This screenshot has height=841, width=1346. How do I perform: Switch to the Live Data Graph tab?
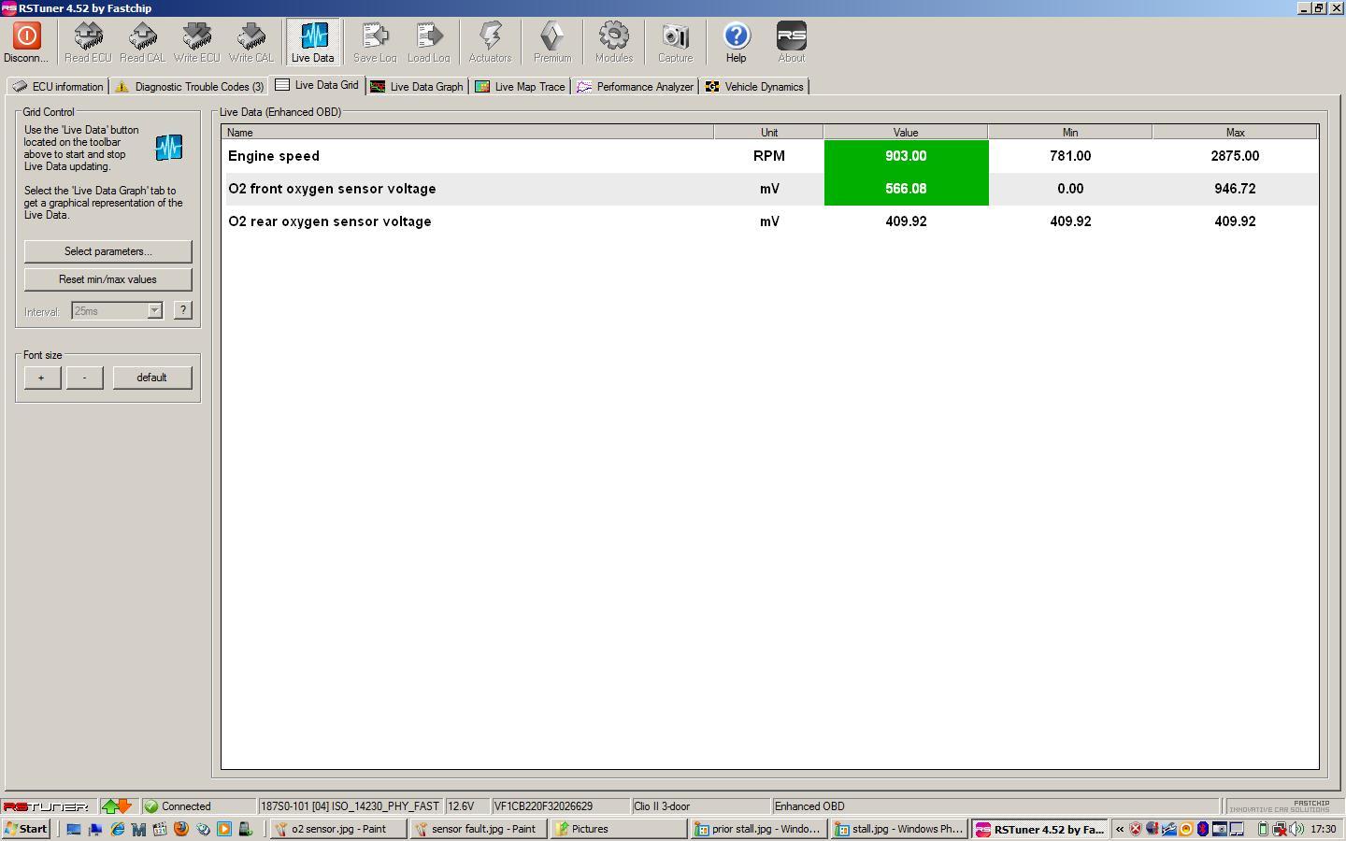tap(417, 87)
